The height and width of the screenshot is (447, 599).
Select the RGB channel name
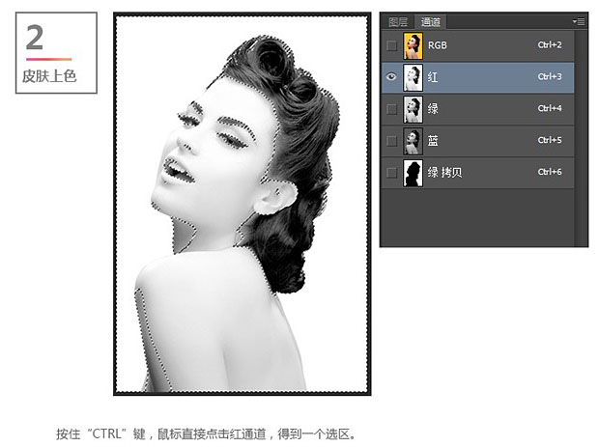click(438, 45)
